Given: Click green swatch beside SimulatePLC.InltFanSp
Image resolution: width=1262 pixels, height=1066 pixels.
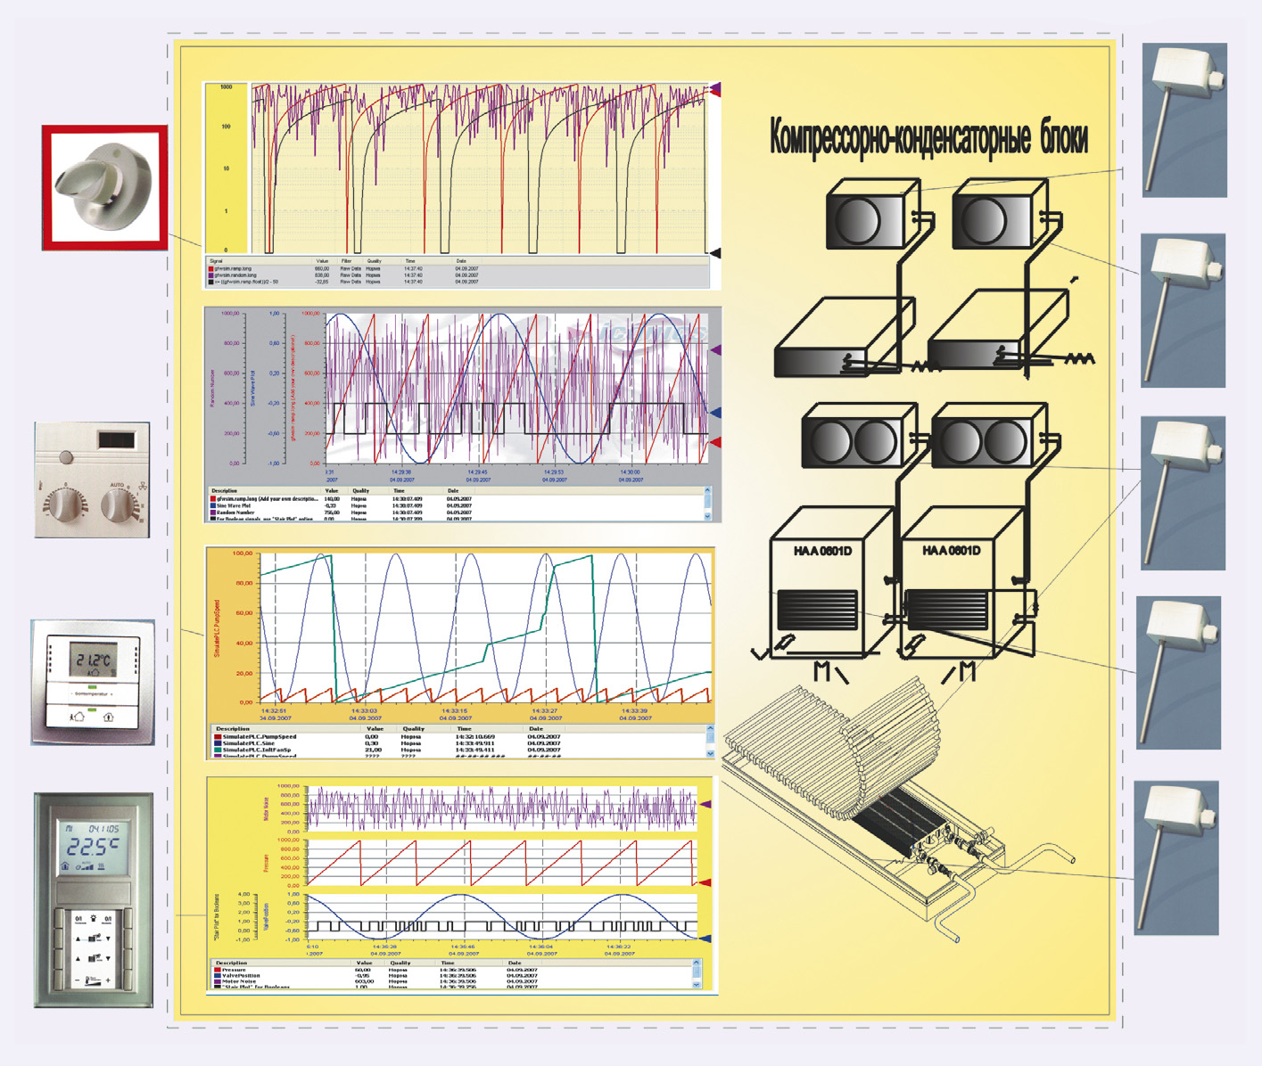Looking at the screenshot, I should pyautogui.click(x=218, y=750).
